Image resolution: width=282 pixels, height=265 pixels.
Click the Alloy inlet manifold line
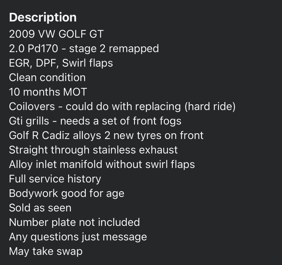point(102,164)
